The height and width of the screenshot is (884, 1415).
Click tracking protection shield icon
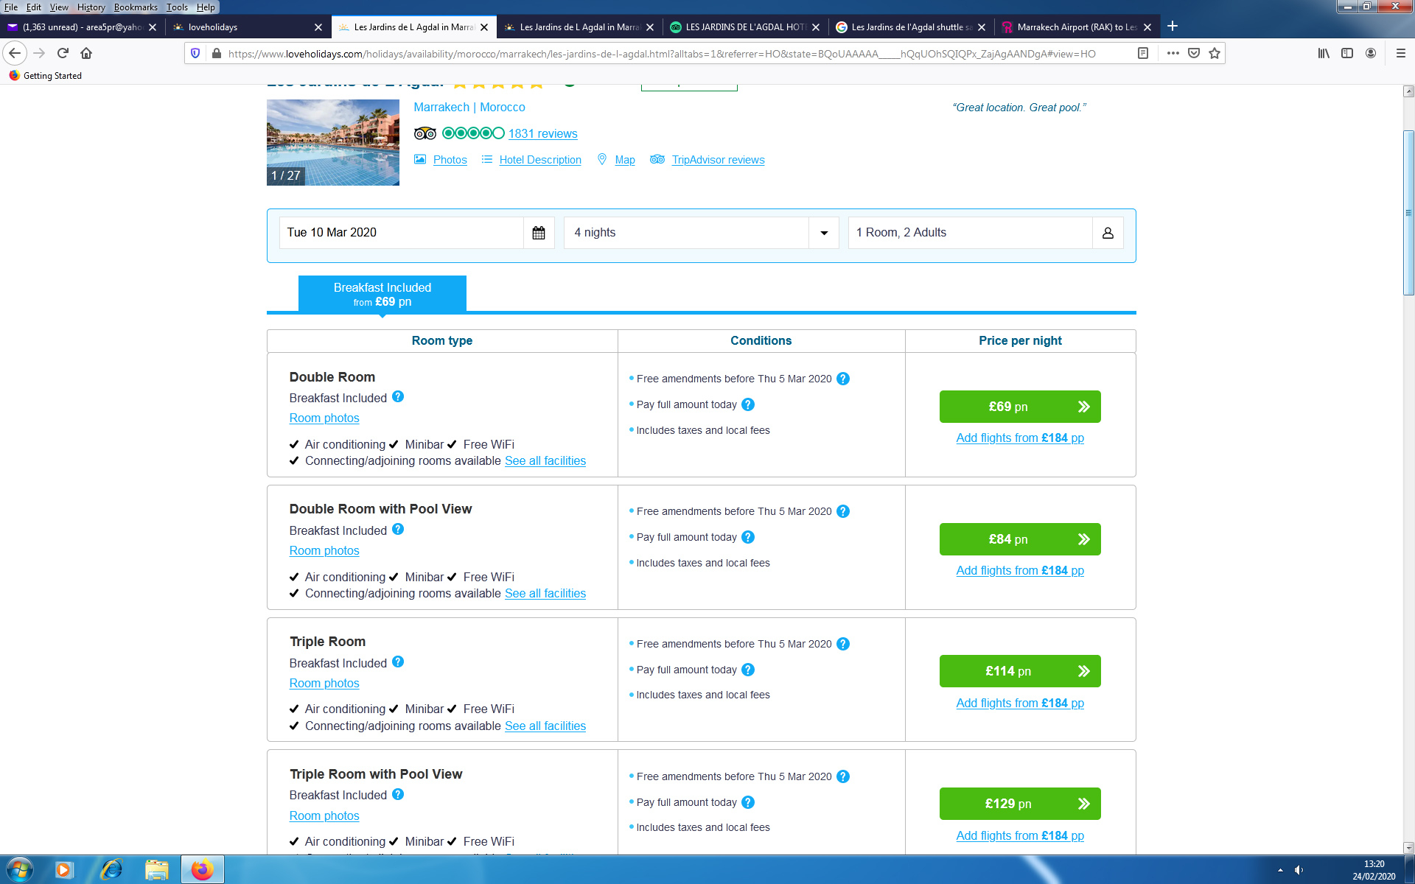[x=195, y=53]
